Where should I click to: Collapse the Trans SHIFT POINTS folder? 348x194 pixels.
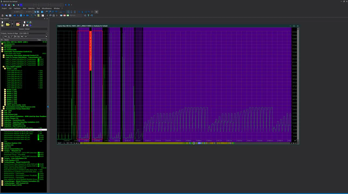(4, 67)
